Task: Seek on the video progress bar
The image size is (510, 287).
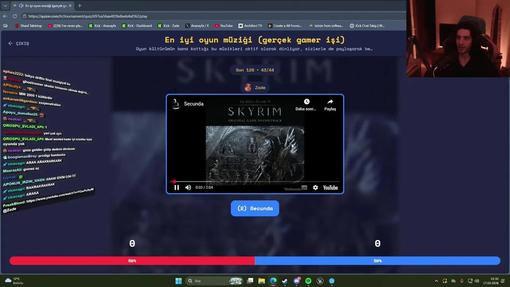Action: [255, 182]
